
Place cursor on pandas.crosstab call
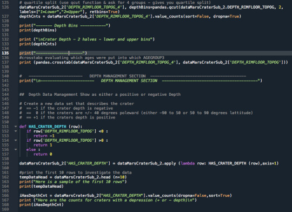point(53,62)
